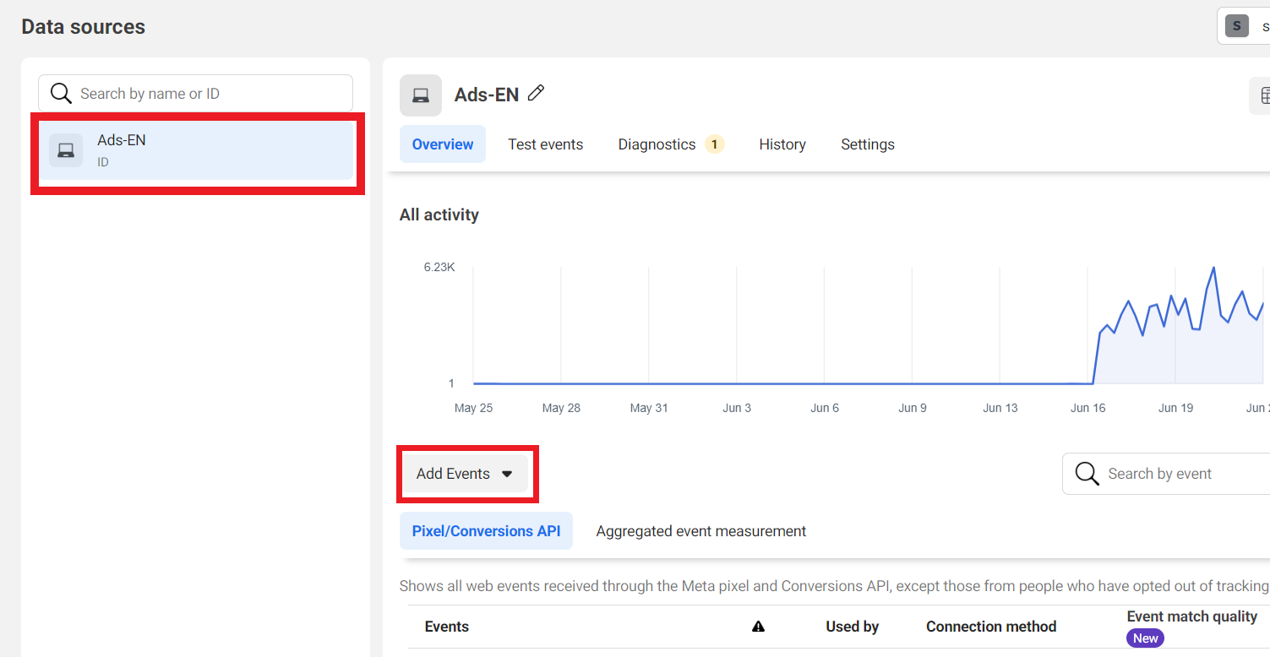
Task: Focus the Search by name or ID field
Action: (196, 93)
